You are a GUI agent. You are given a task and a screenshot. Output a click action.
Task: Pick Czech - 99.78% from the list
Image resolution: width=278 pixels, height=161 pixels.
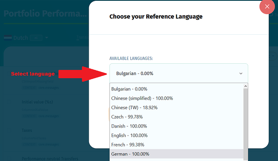pyautogui.click(x=176, y=117)
